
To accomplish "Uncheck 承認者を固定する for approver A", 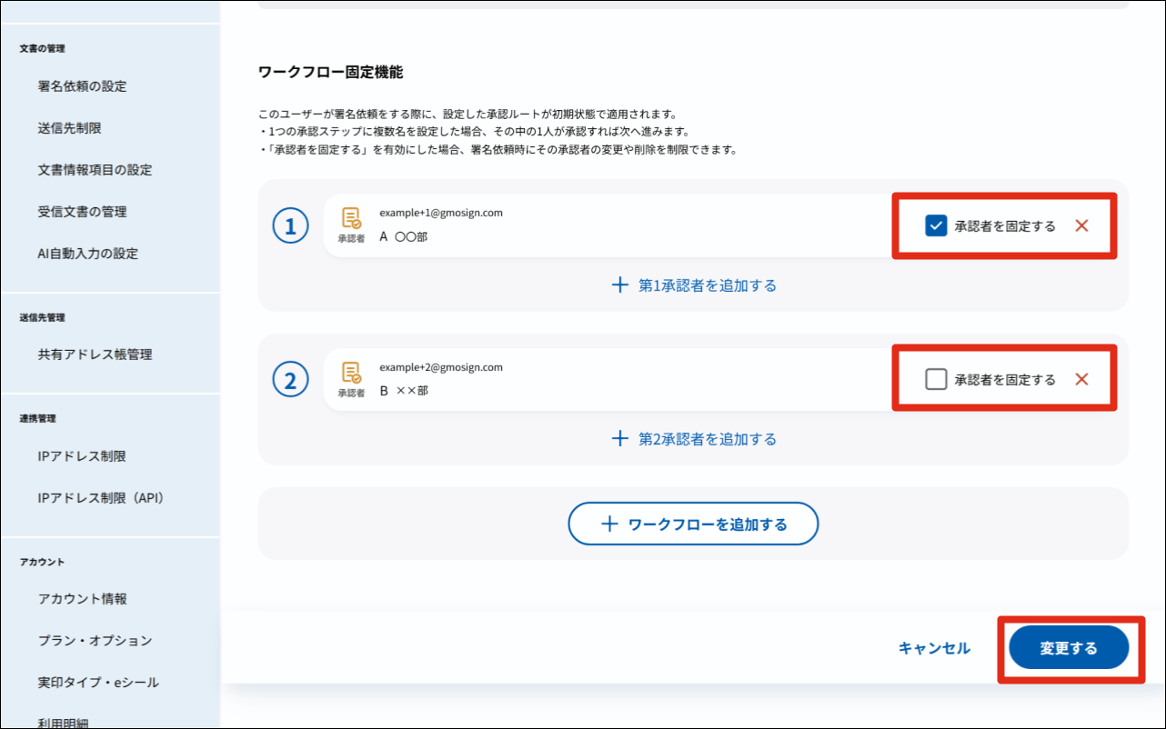I will (936, 225).
